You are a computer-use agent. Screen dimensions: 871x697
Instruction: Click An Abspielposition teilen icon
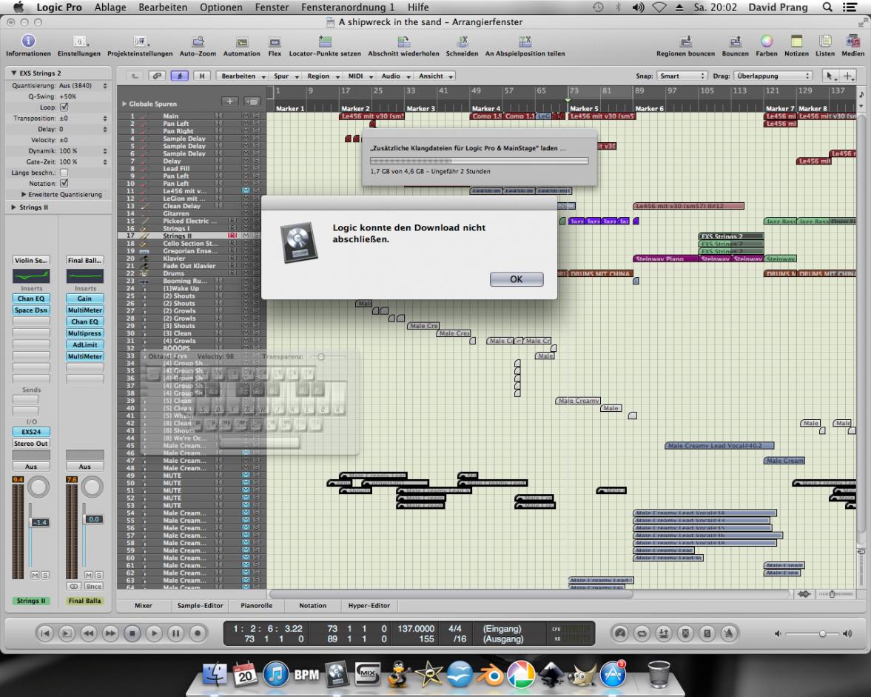[x=525, y=41]
